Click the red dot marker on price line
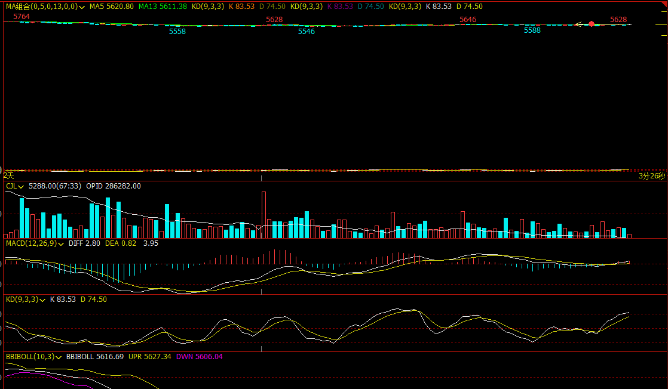The height and width of the screenshot is (389, 668). pyautogui.click(x=592, y=24)
